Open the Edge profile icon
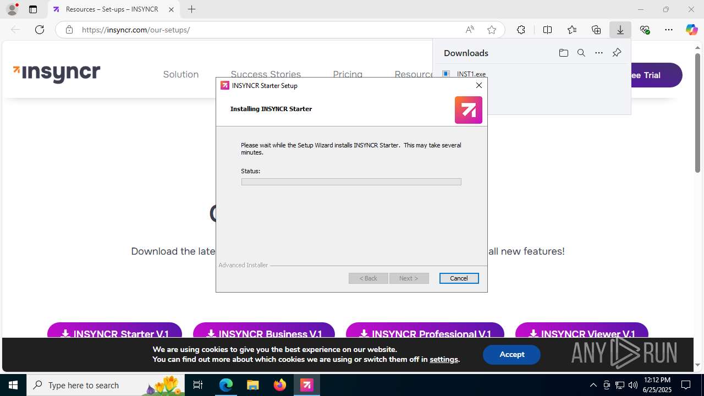The image size is (704, 396). point(12,9)
